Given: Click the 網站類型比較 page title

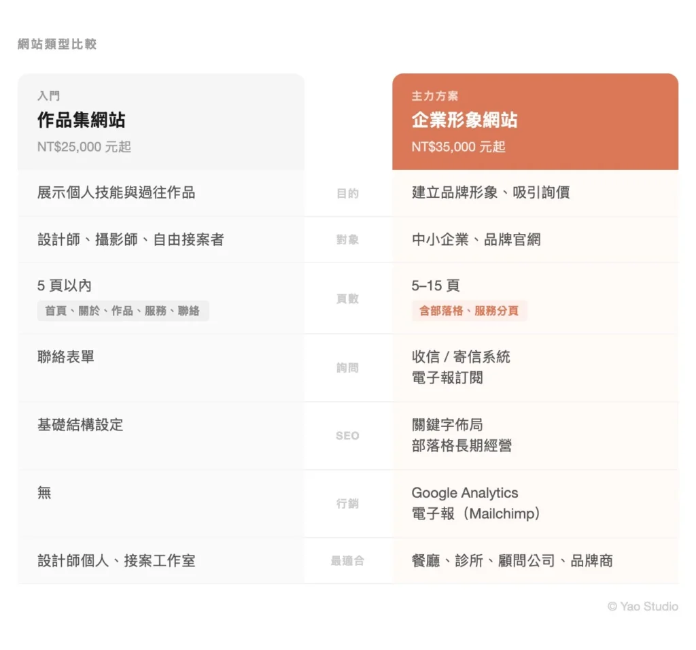Looking at the screenshot, I should (56, 44).
